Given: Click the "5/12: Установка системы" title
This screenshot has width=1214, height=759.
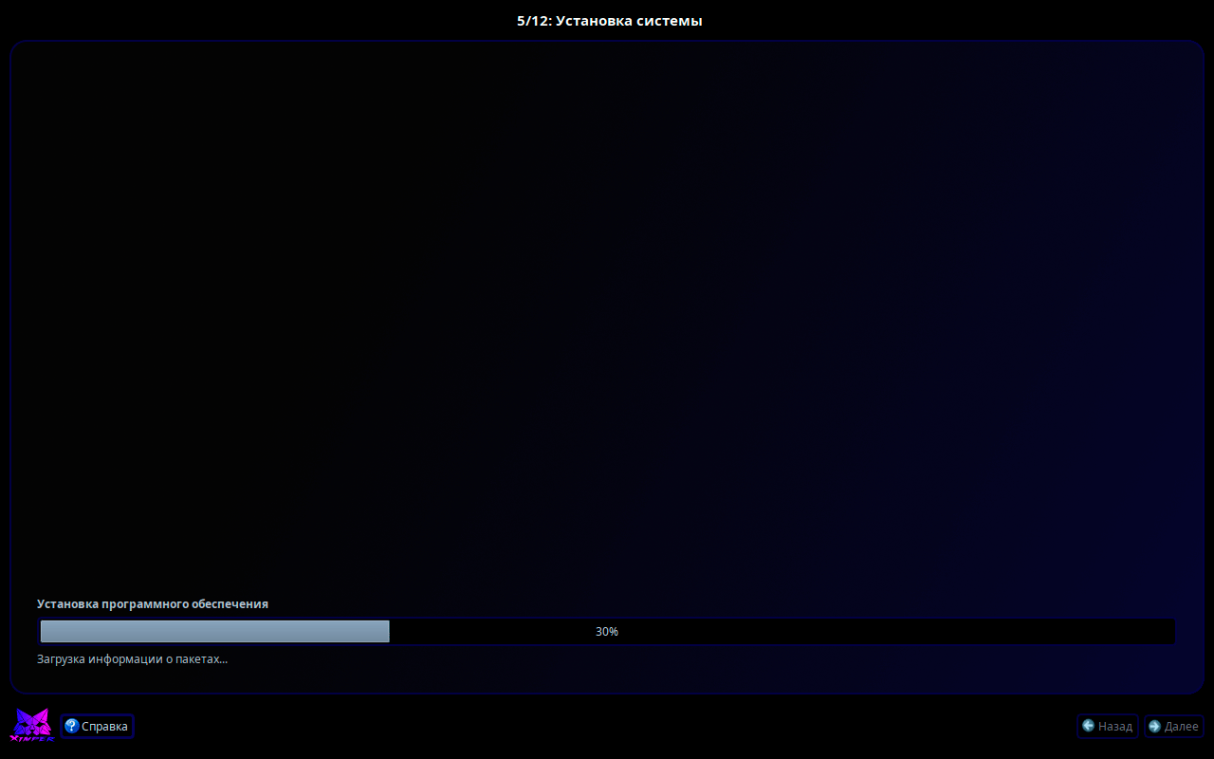Looking at the screenshot, I should [x=609, y=21].
